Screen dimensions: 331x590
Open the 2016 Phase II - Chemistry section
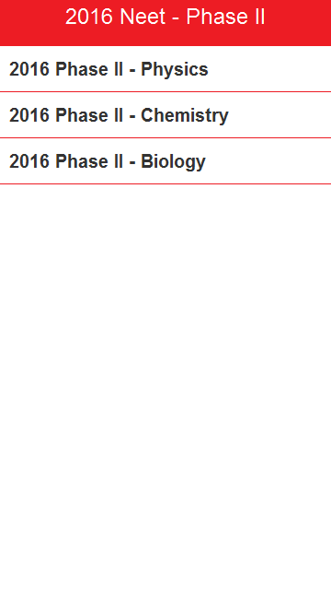(165, 114)
